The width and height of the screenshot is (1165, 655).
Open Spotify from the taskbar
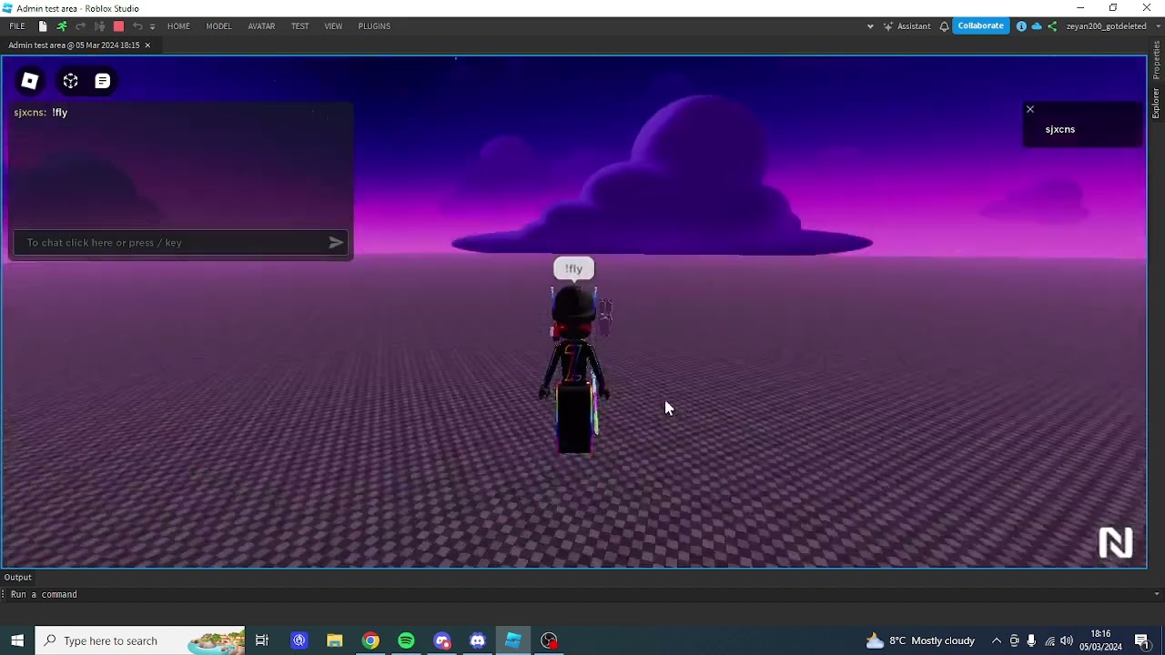coord(406,640)
